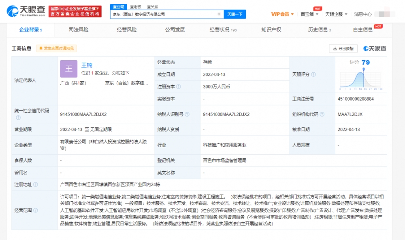Click the 登记机关 value 百色市市场监督管理局
Image resolution: width=405 pixels, height=240 pixels.
225,160
